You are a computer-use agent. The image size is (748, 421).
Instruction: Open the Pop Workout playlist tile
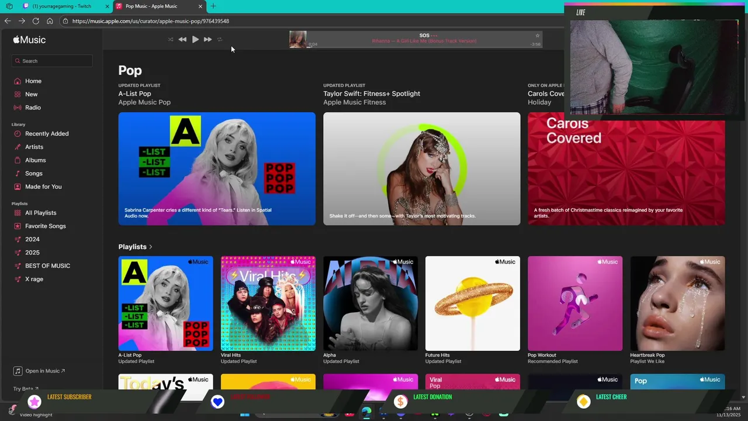click(575, 303)
